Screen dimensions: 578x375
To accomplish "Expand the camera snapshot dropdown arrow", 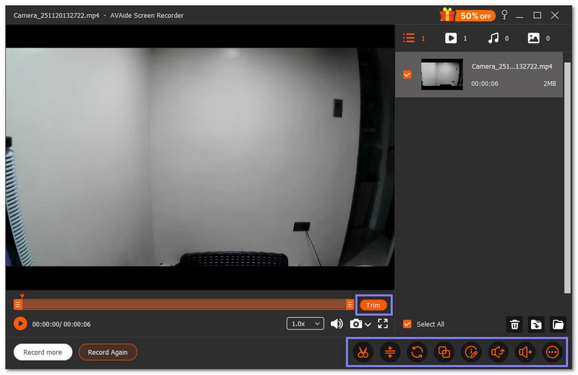I will 368,324.
